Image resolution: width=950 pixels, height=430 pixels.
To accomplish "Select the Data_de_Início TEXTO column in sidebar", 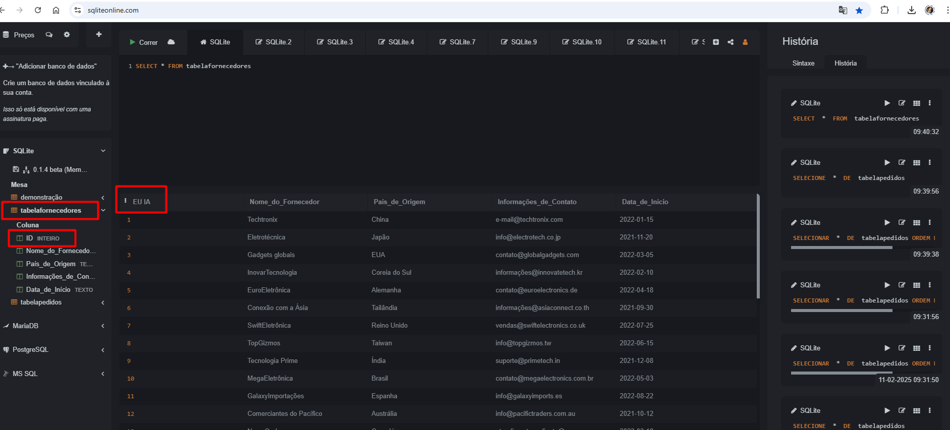I will pyautogui.click(x=54, y=289).
